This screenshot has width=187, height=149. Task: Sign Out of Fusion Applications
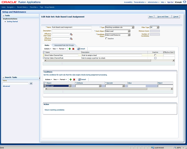(x=170, y=2)
